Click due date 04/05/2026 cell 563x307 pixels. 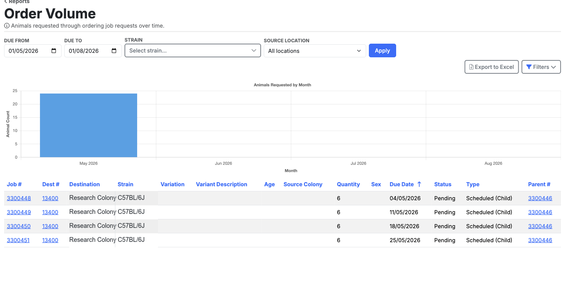click(405, 198)
